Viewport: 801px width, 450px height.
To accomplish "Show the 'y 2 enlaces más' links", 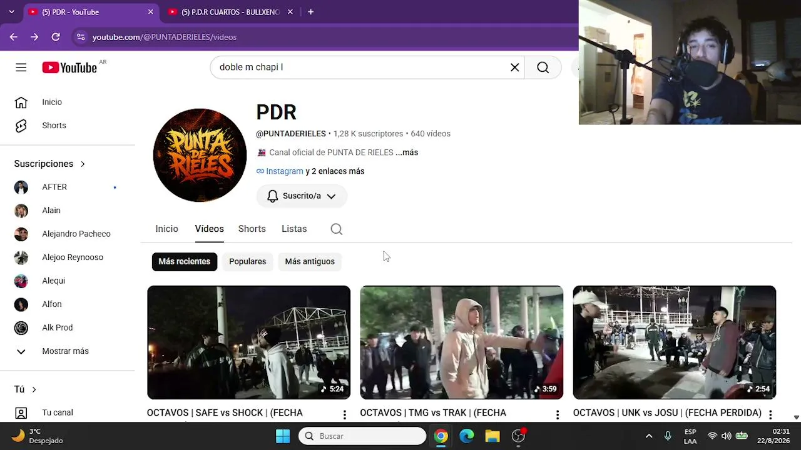I will [x=335, y=171].
